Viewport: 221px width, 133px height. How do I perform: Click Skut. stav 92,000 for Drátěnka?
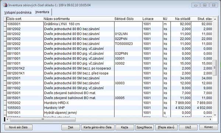pyautogui.click(x=202, y=24)
